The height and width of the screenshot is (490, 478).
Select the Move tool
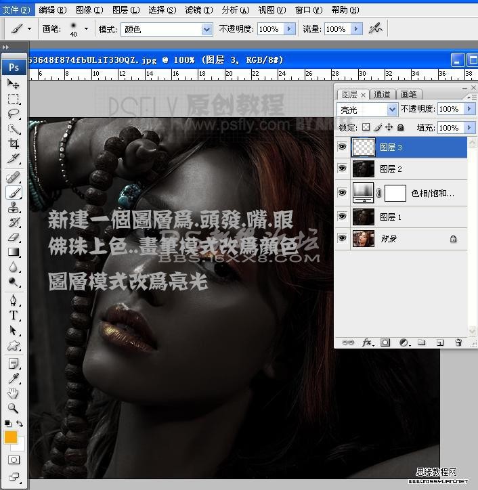(13, 84)
